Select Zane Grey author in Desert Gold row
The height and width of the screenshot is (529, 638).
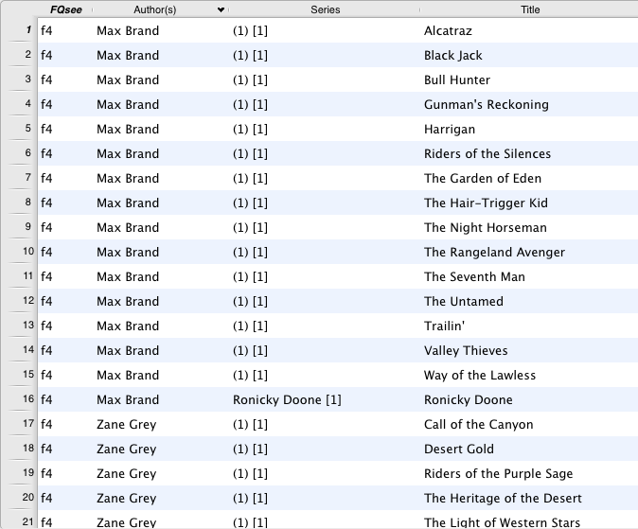(126, 449)
